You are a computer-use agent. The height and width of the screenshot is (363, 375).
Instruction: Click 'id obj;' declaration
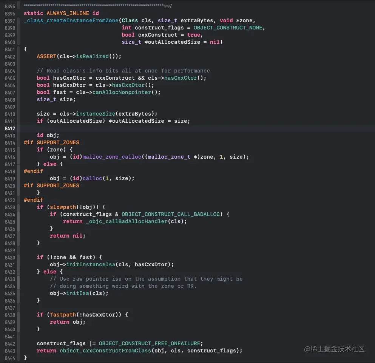[x=48, y=136]
